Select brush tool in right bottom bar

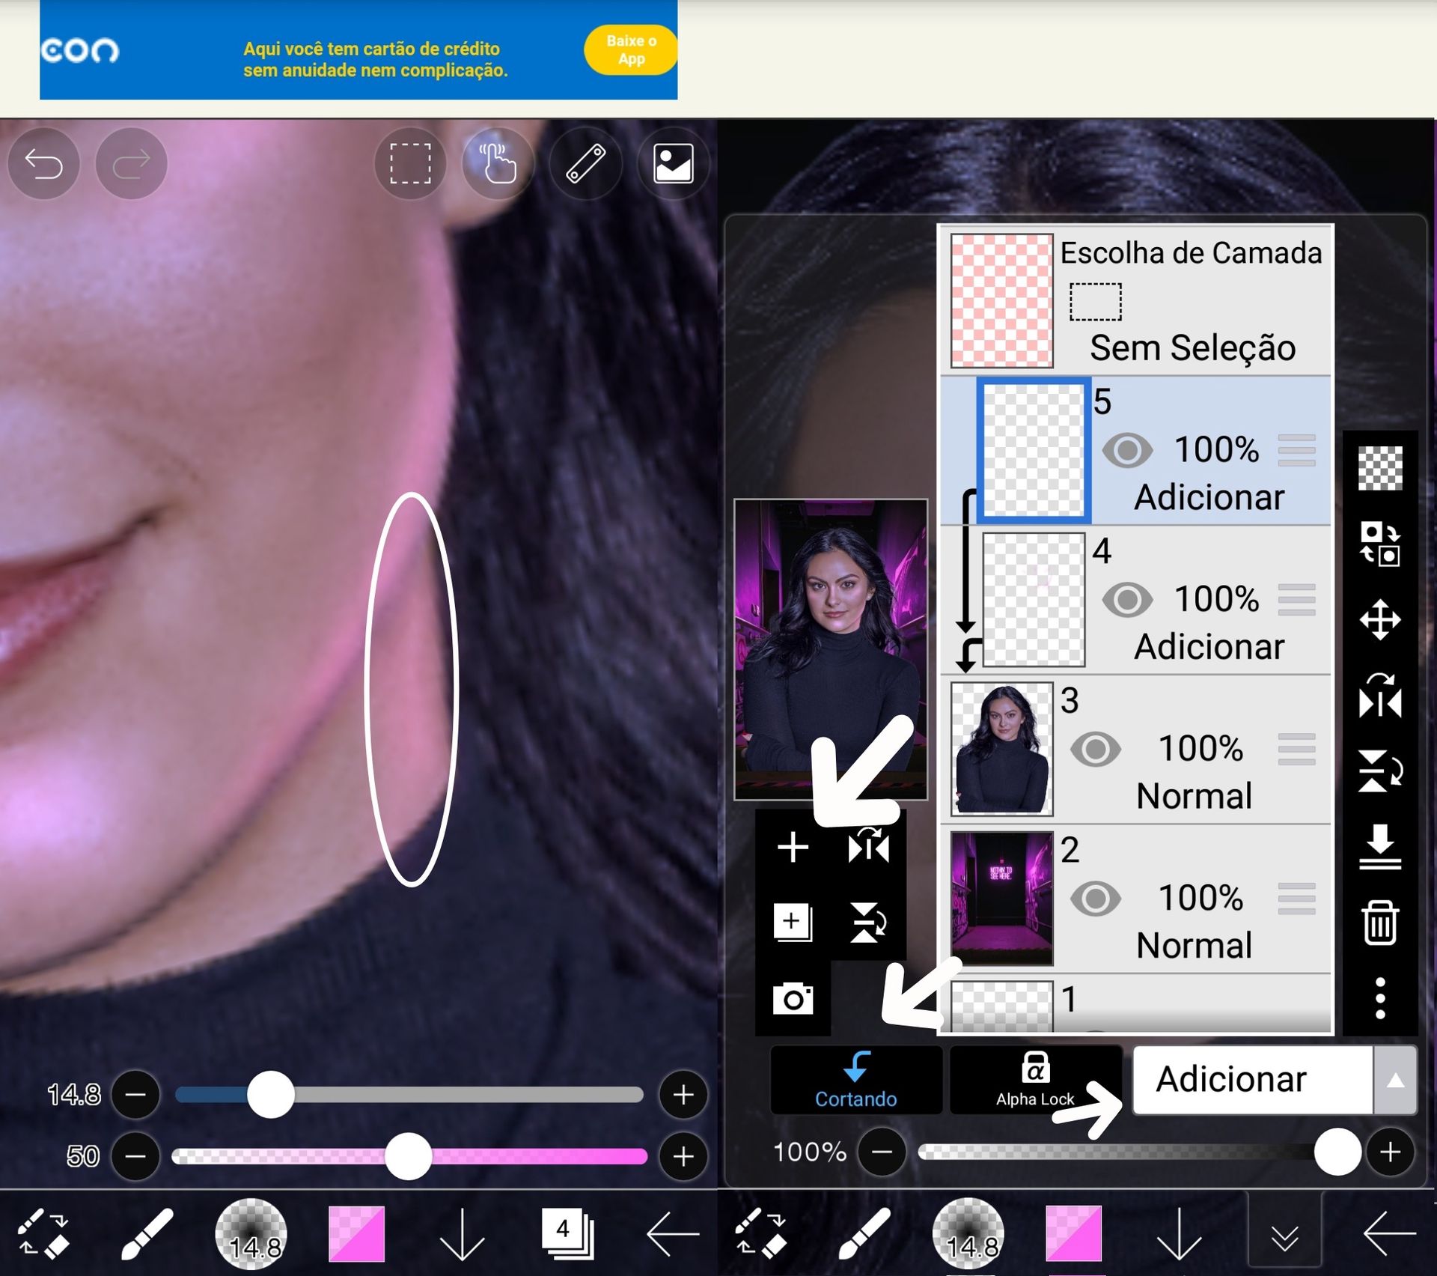[x=864, y=1233]
